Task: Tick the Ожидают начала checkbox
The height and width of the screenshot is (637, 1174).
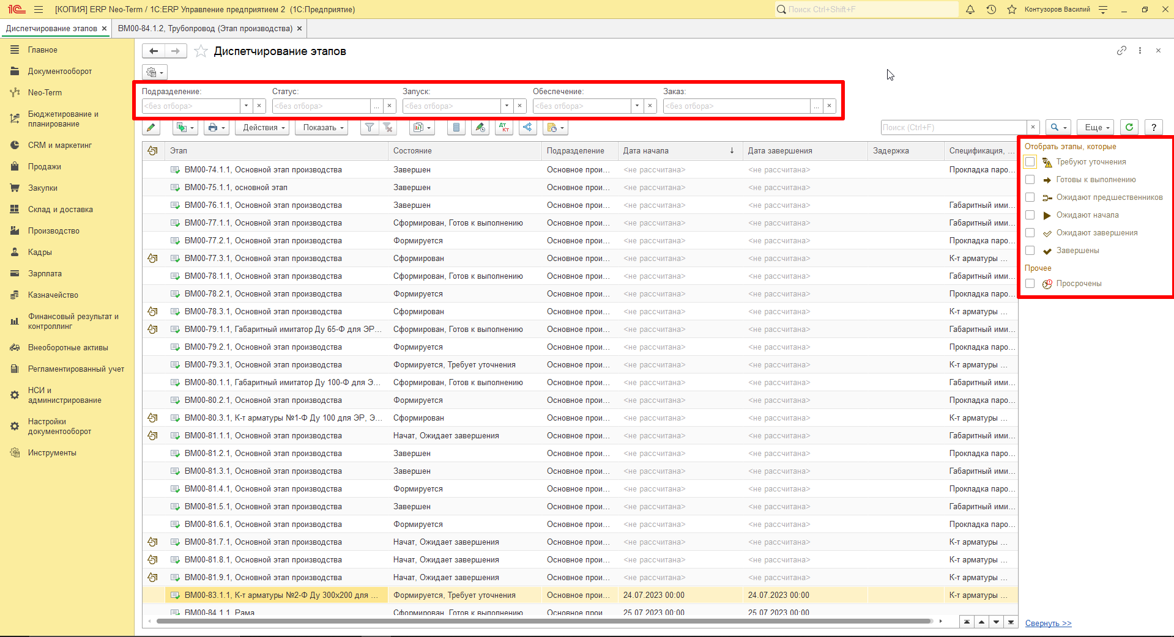Action: (x=1030, y=215)
